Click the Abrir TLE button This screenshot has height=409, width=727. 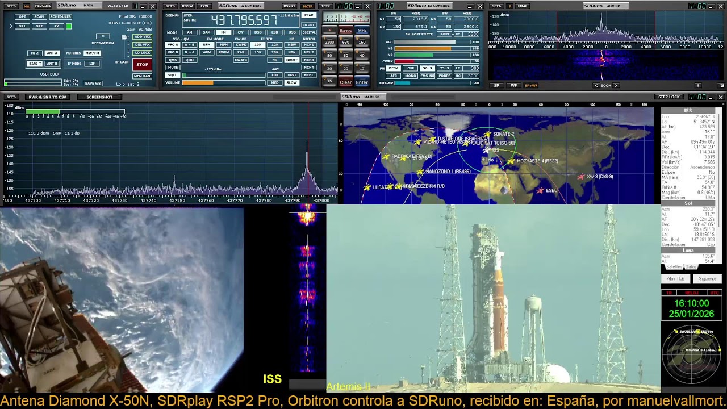[x=675, y=279]
